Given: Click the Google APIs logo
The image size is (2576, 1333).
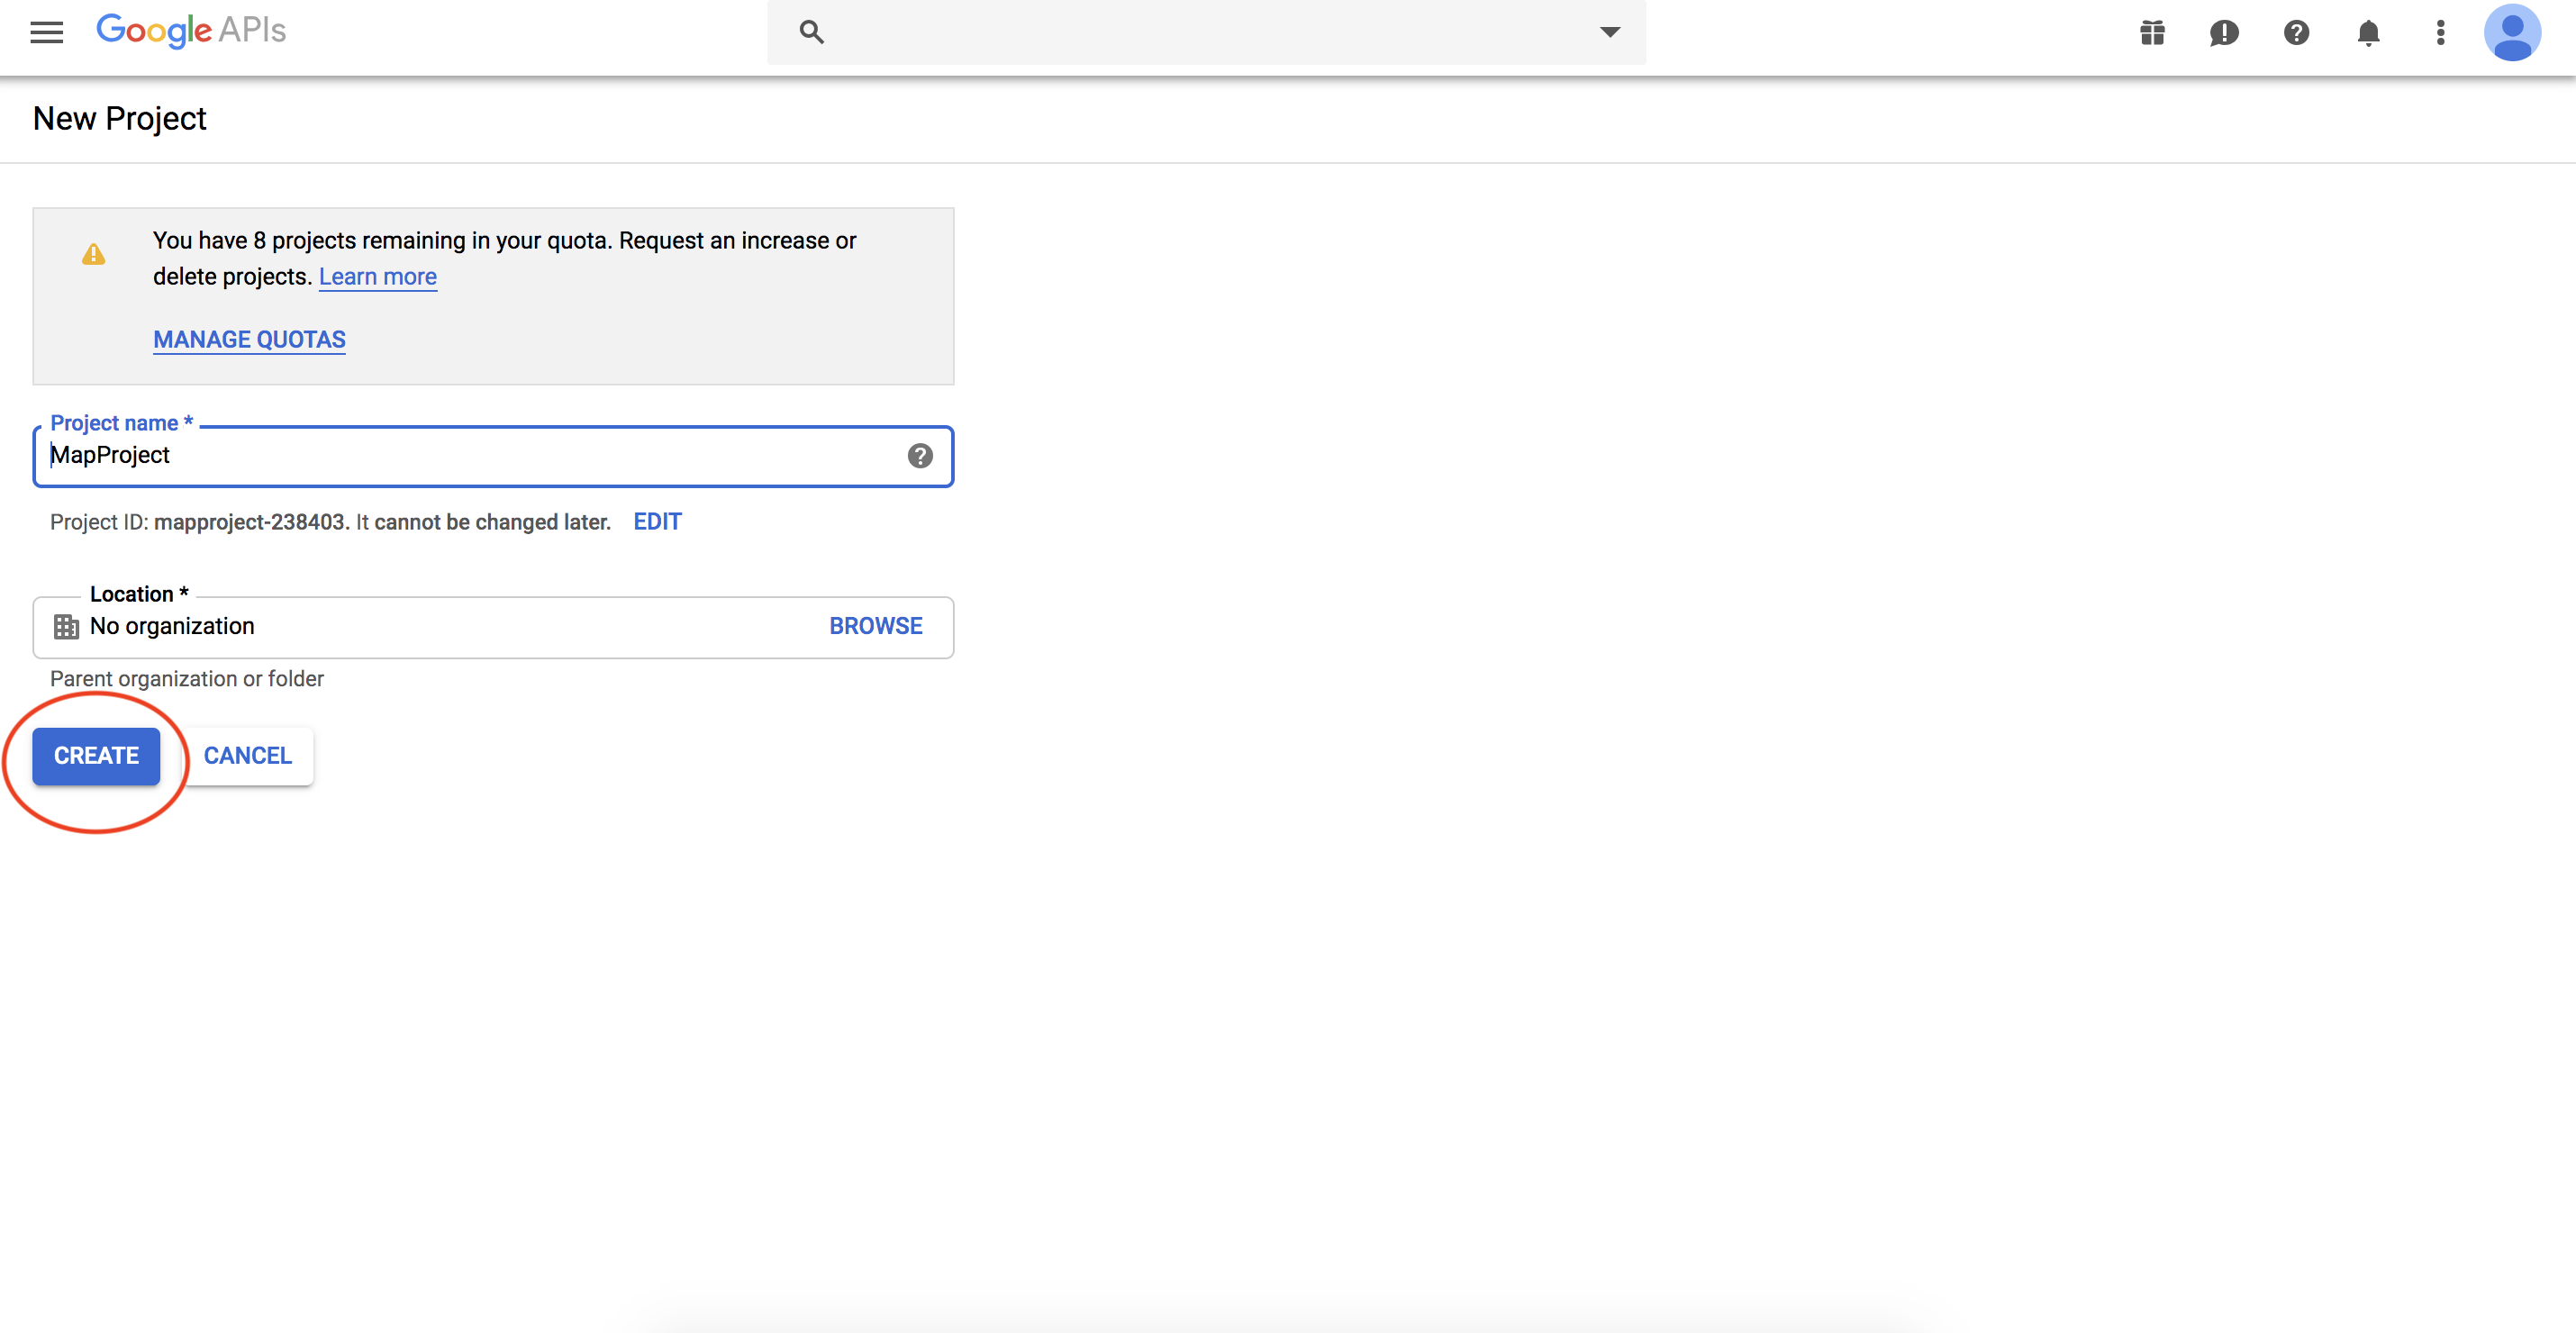Looking at the screenshot, I should tap(191, 30).
